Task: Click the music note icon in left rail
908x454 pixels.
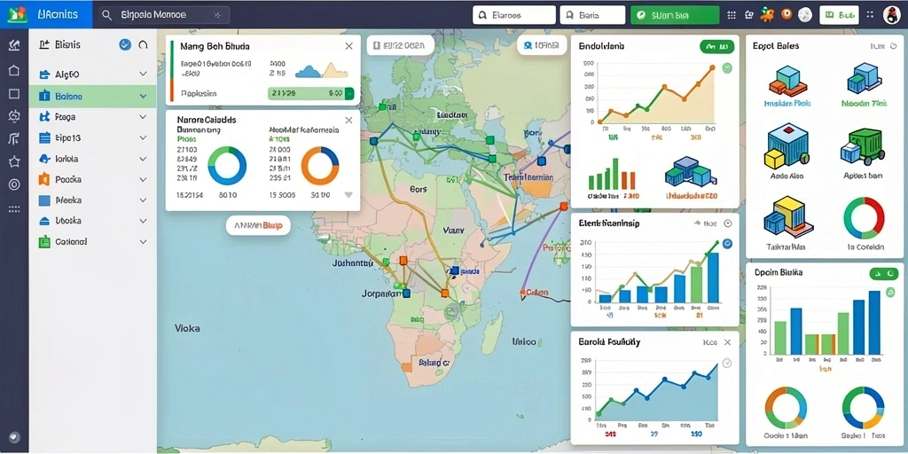Action: (14, 138)
